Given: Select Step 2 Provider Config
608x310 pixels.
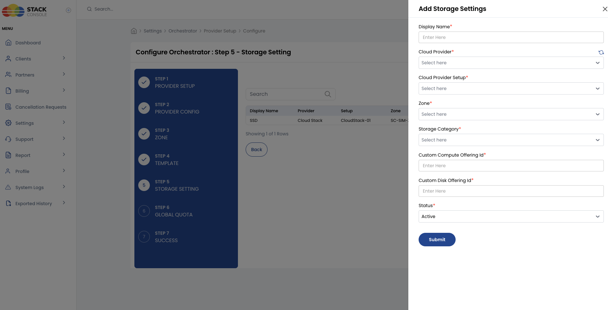Looking at the screenshot, I should tap(177, 108).
